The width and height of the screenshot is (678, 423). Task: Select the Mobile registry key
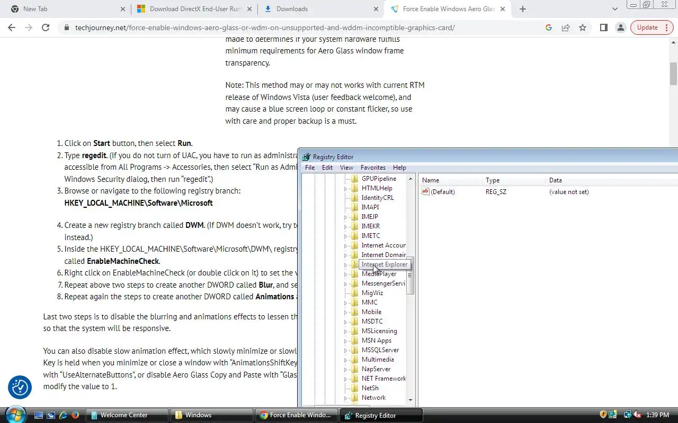(371, 312)
